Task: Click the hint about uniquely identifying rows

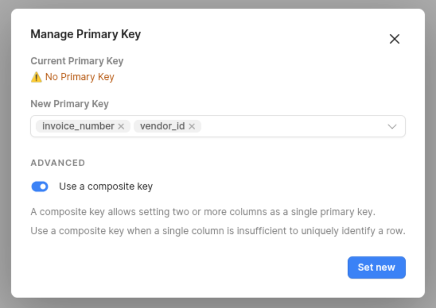Action: pos(218,231)
